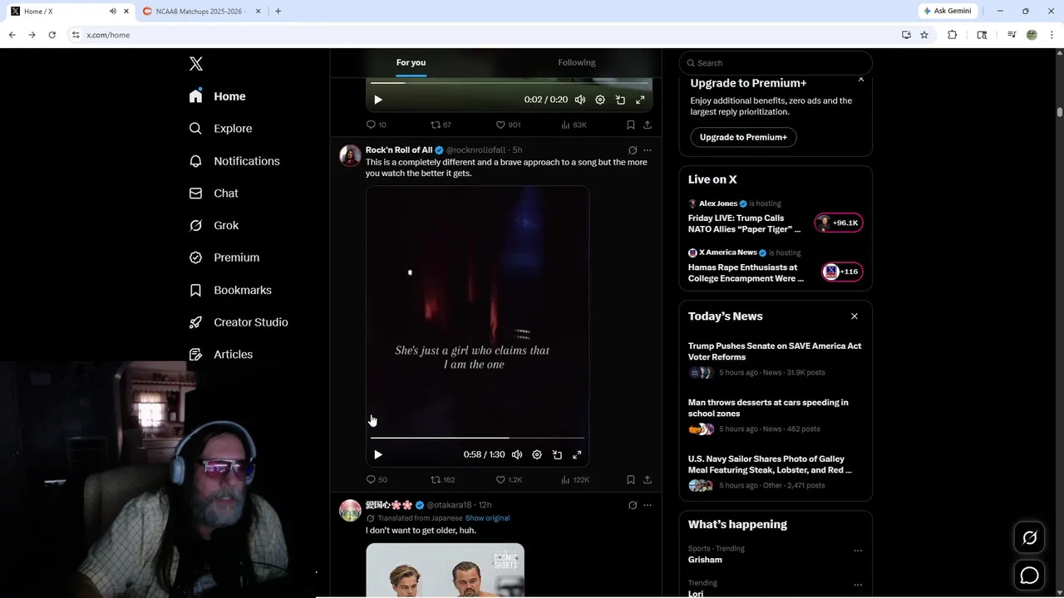Dismiss the Upgrade to Premium+ card
This screenshot has height=598, width=1064.
click(861, 80)
